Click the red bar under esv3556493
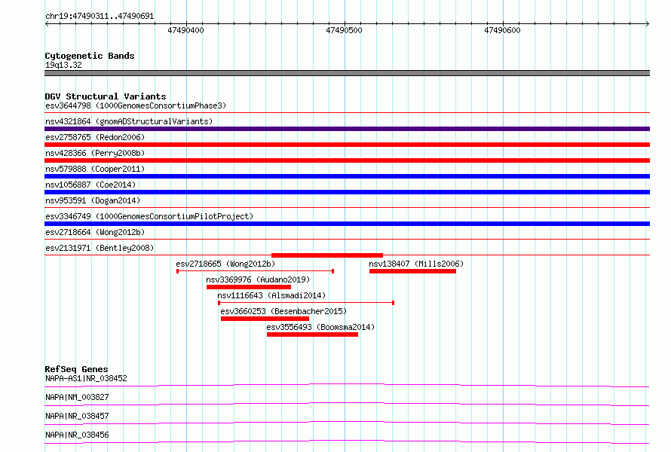This screenshot has width=671, height=452. (x=312, y=334)
